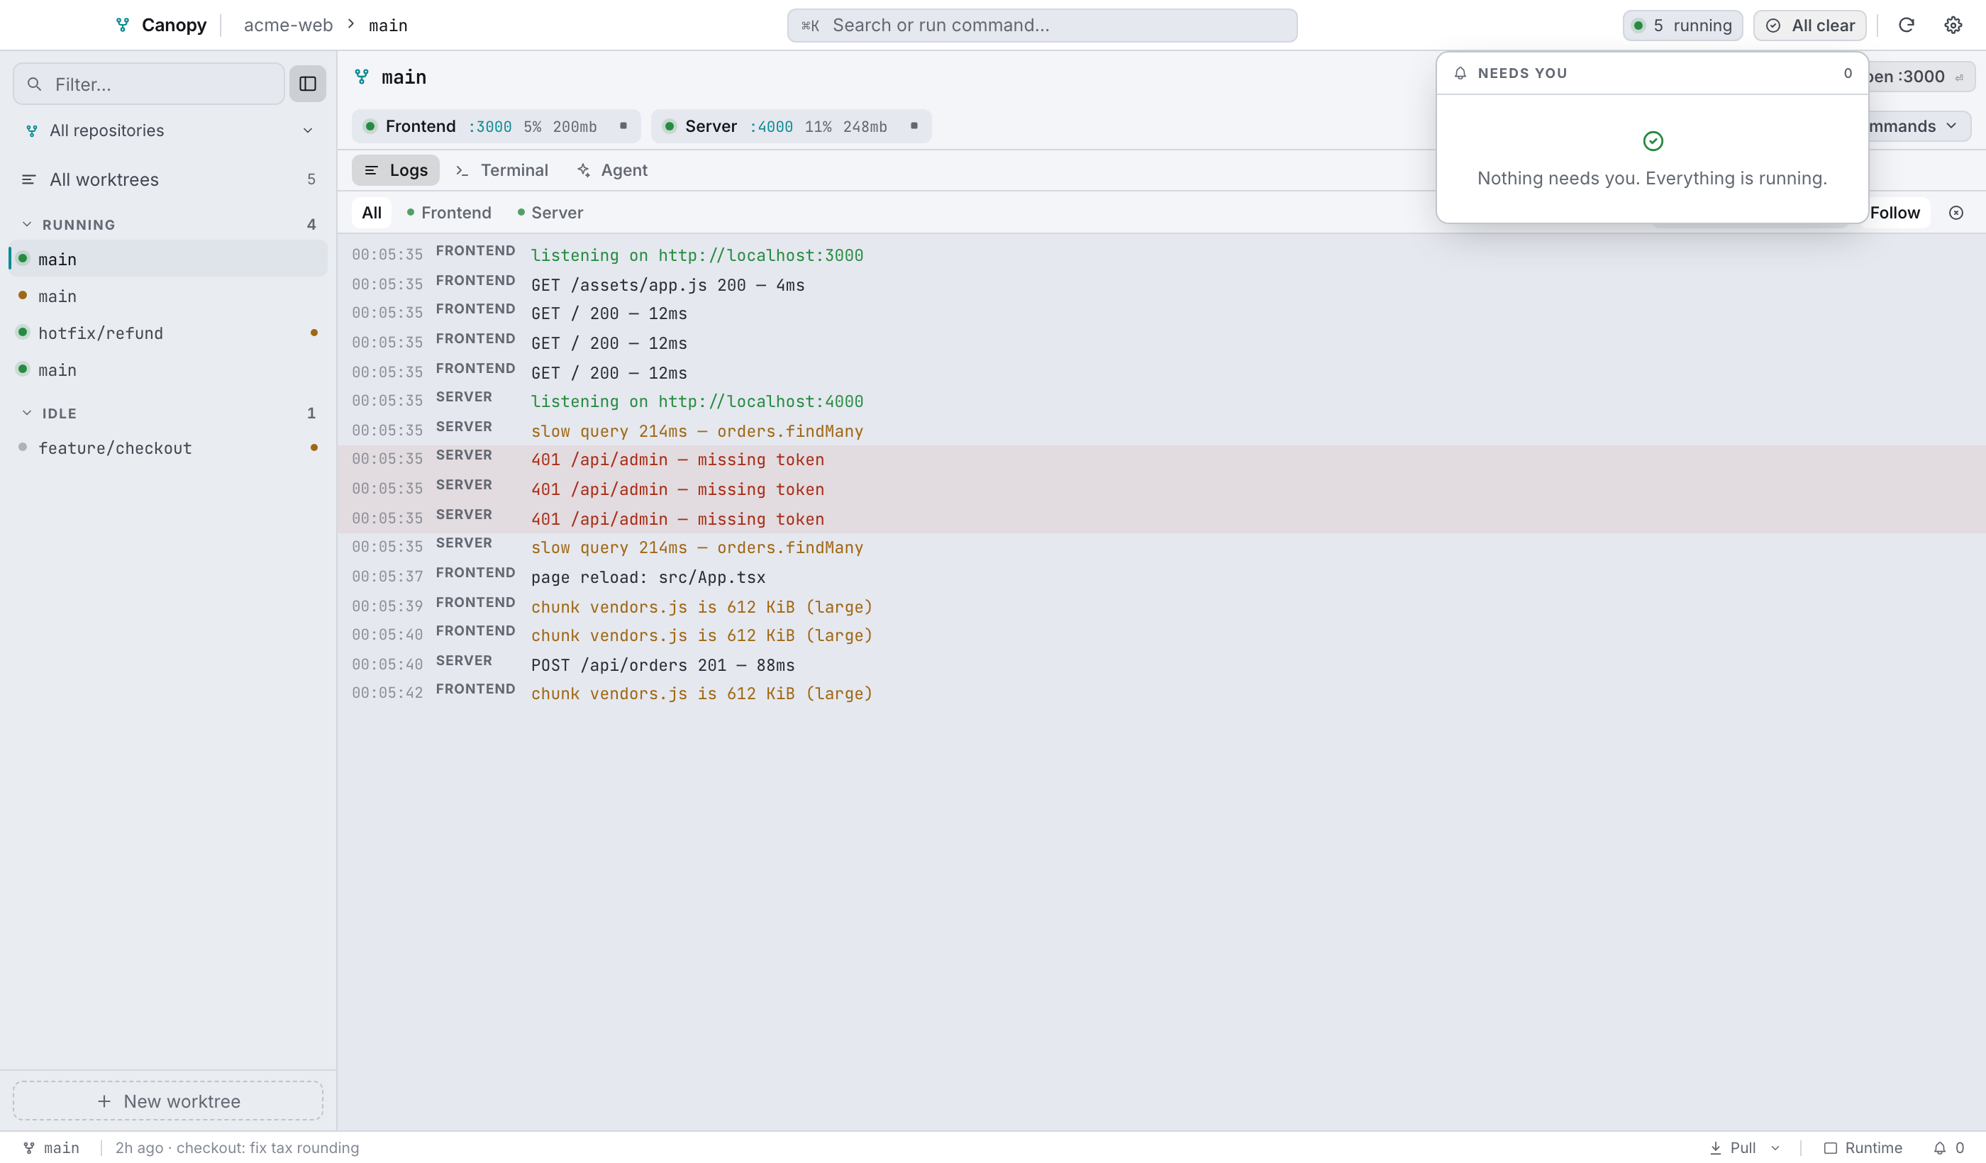Click 'POST /api/orders 201 — 88ms' log line
This screenshot has width=1986, height=1163.
pyautogui.click(x=662, y=665)
